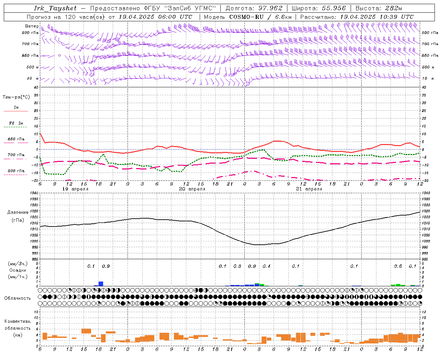
Task: Click the 'Высота: 282м' elevation text
Action: (379, 8)
